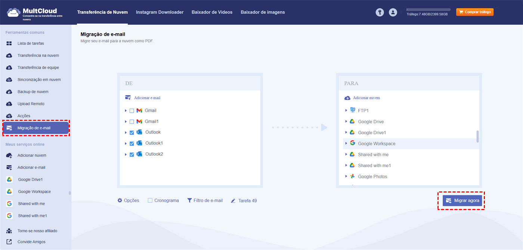Enable the Cronograma checkbox

150,200
